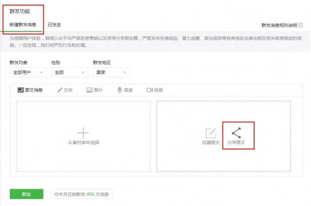Click the 群发对象 field label
The image size is (311, 206).
[19, 63]
